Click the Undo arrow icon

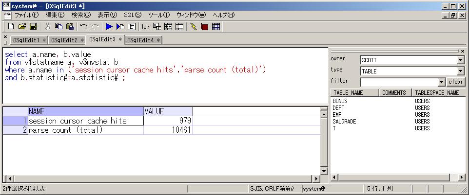click(x=84, y=27)
